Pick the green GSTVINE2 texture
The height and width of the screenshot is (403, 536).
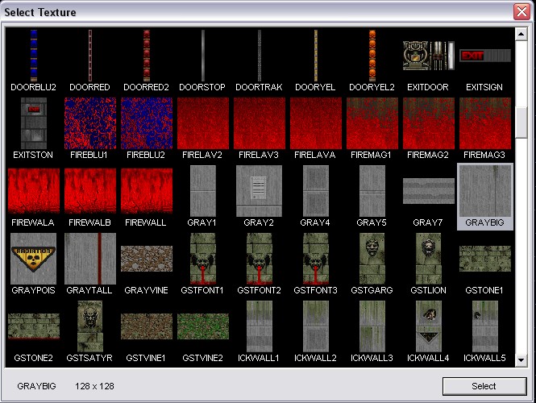203,326
